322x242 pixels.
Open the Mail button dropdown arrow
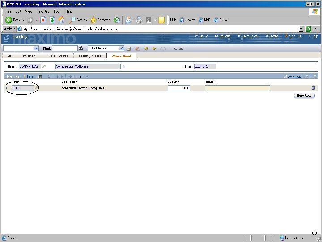(x=133, y=20)
